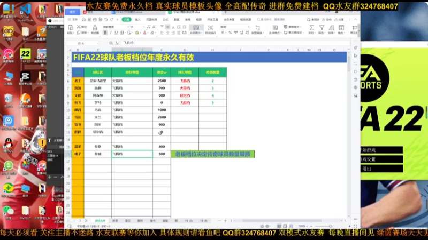Click the Filter funnel icon
The height and width of the screenshot is (240, 428).
point(322,28)
